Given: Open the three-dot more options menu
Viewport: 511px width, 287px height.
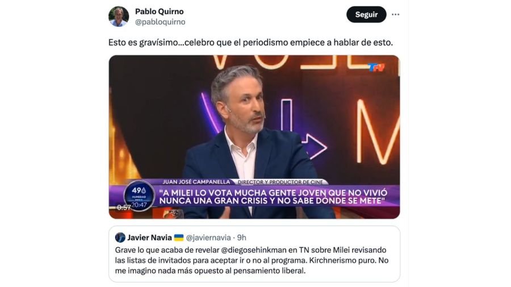Looking at the screenshot, I should (x=395, y=15).
